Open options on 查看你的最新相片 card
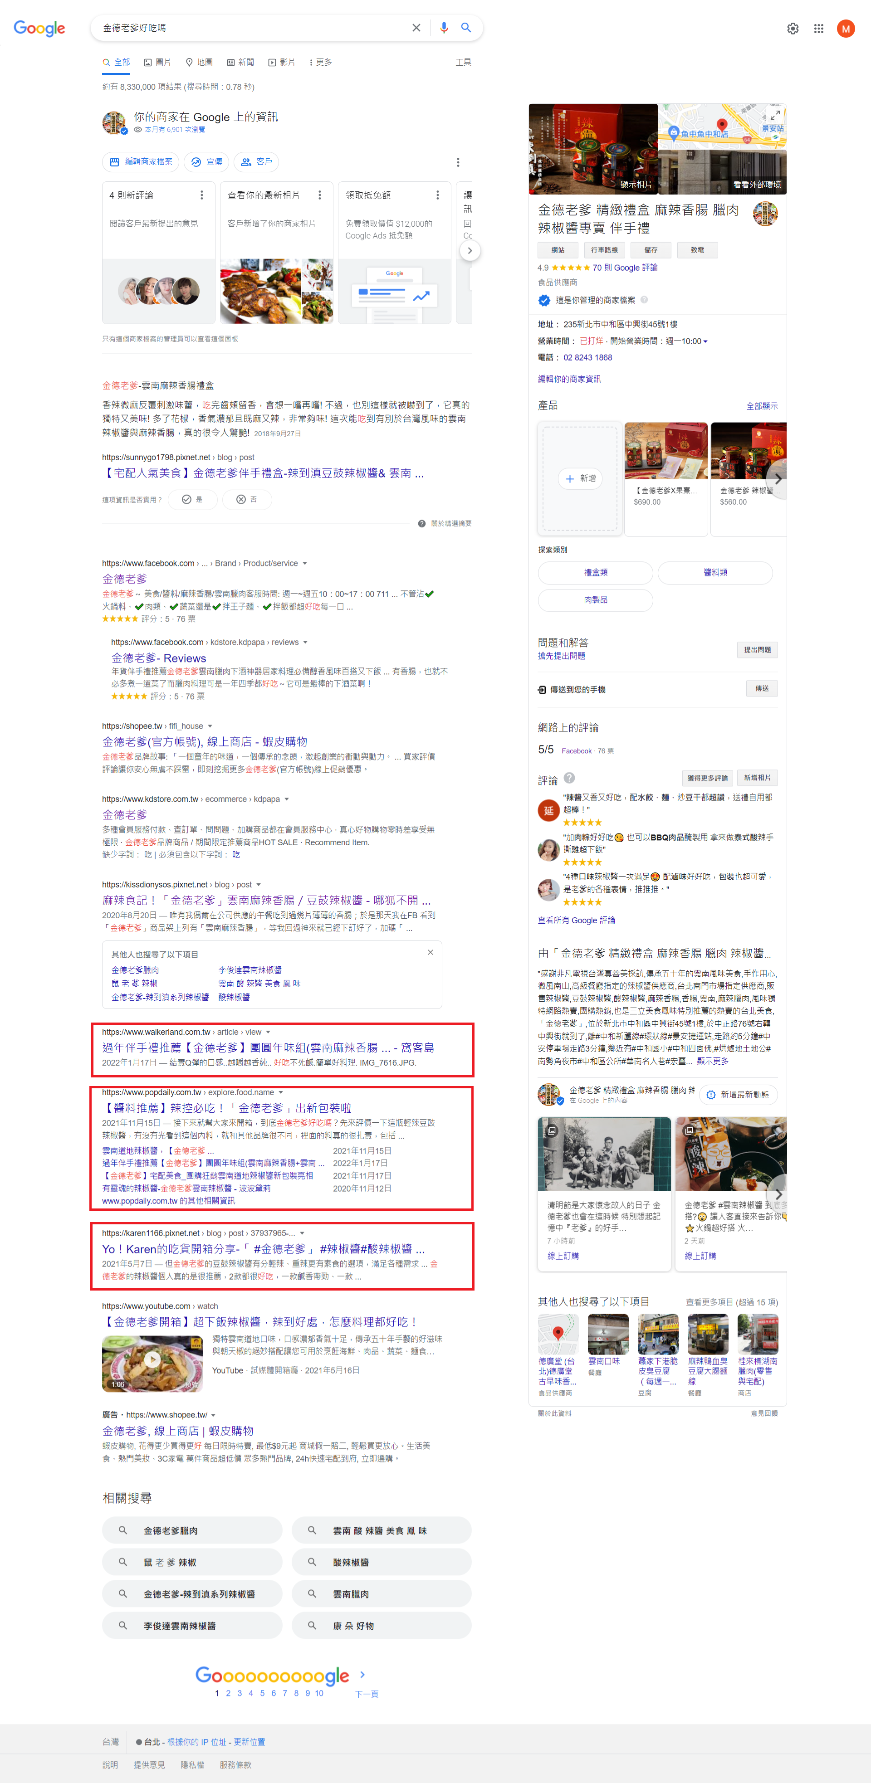The image size is (871, 1783). pyautogui.click(x=319, y=195)
